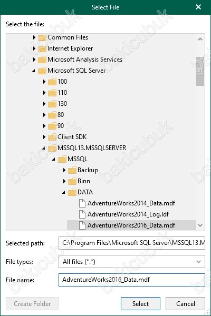Image resolution: width=211 pixels, height=316 pixels.
Task: Click the scroll down arrow of file tree
Action: point(200,225)
